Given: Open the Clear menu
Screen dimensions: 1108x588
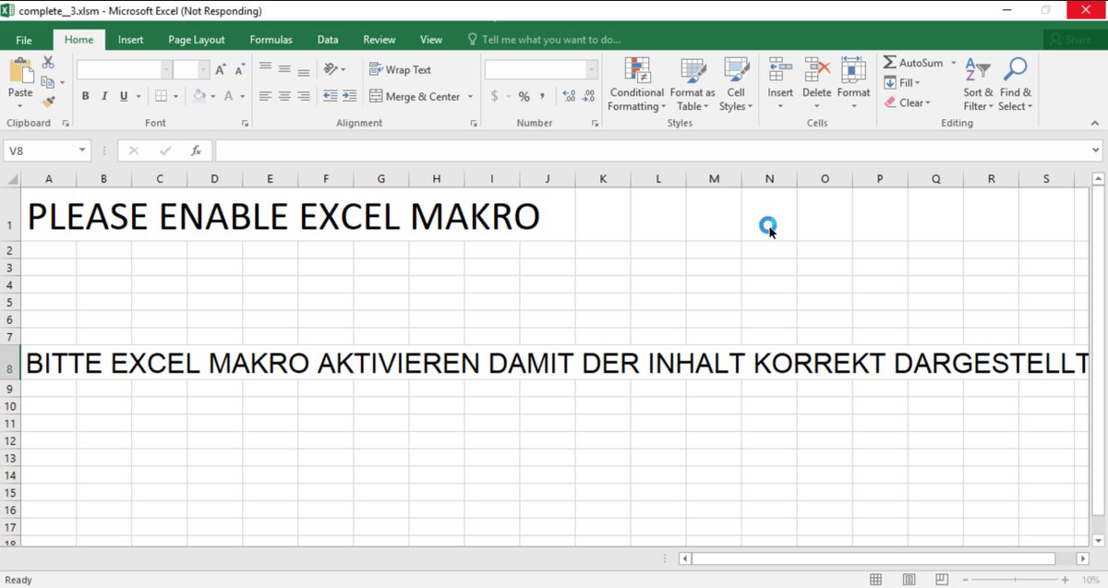Looking at the screenshot, I should 908,102.
